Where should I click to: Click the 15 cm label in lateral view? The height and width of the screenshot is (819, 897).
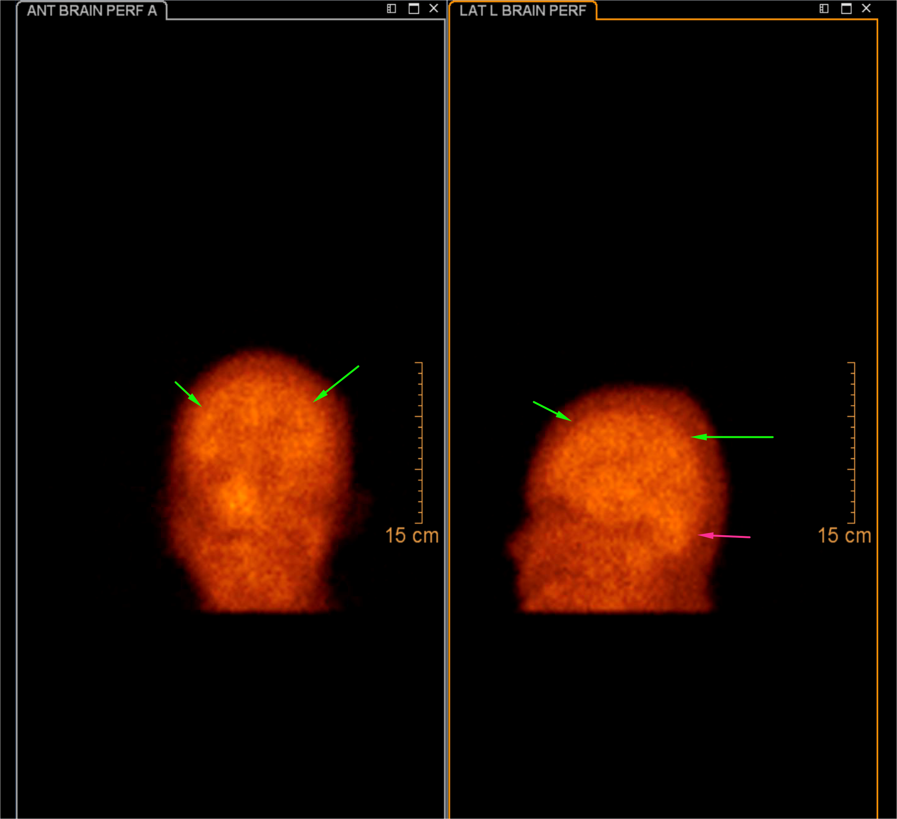pyautogui.click(x=844, y=536)
